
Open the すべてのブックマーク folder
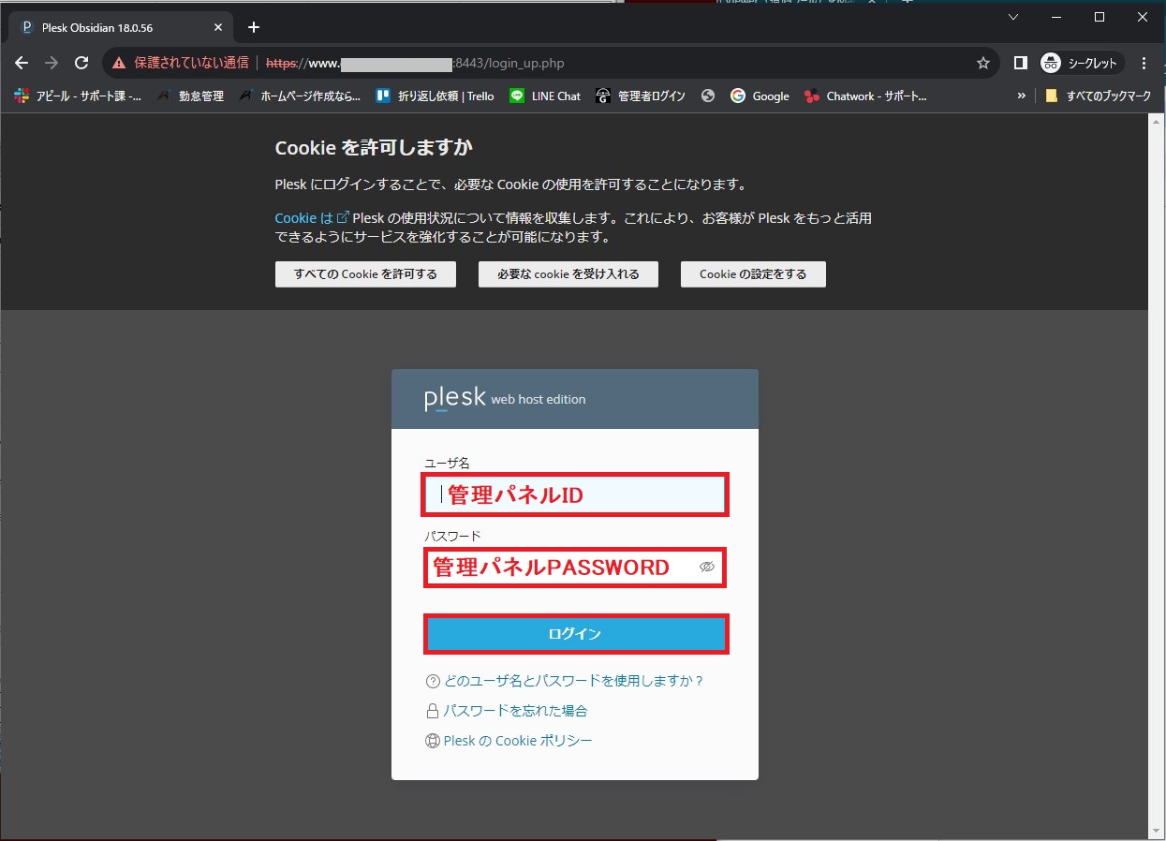tap(1099, 96)
